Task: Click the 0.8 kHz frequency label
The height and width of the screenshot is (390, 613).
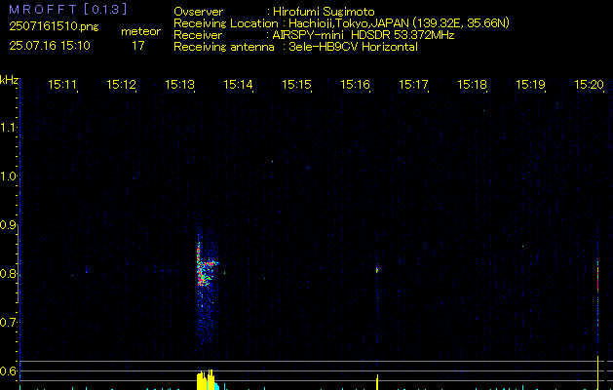Action: coord(9,274)
